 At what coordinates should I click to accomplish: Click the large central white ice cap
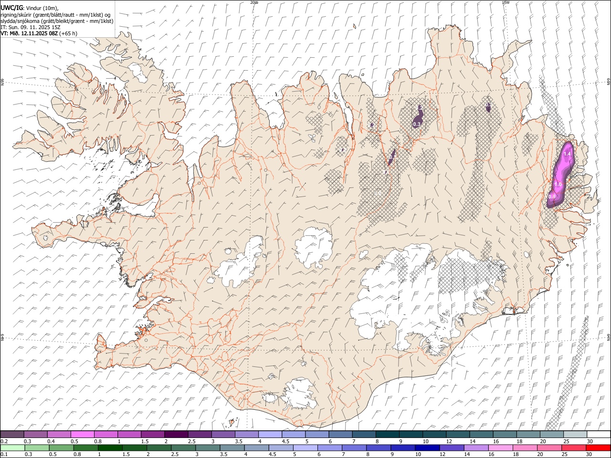pyautogui.click(x=314, y=247)
